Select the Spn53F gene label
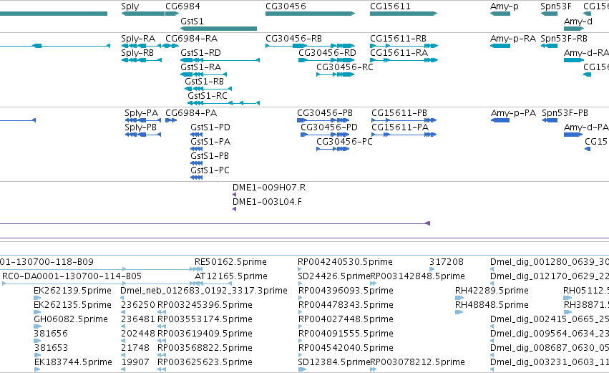The image size is (609, 373). [556, 6]
